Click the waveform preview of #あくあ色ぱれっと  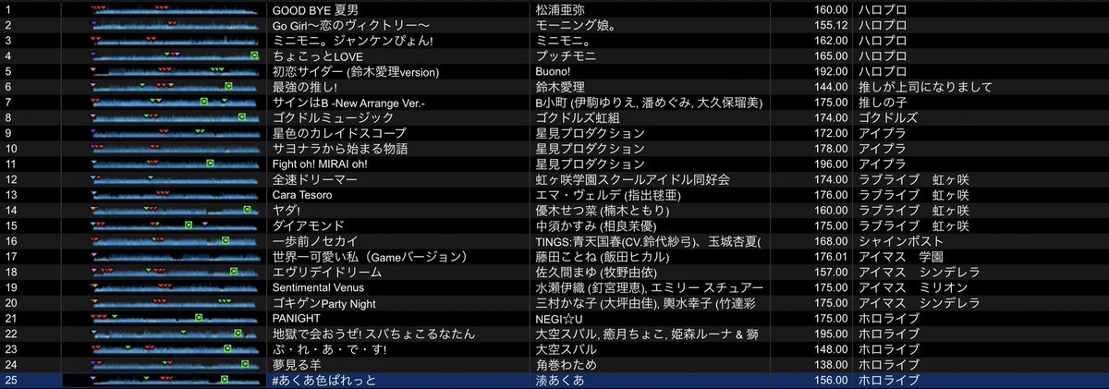coord(174,381)
